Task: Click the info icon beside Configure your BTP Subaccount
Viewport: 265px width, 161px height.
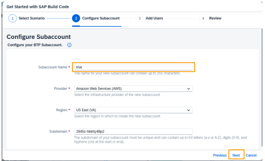Action: coord(69,45)
